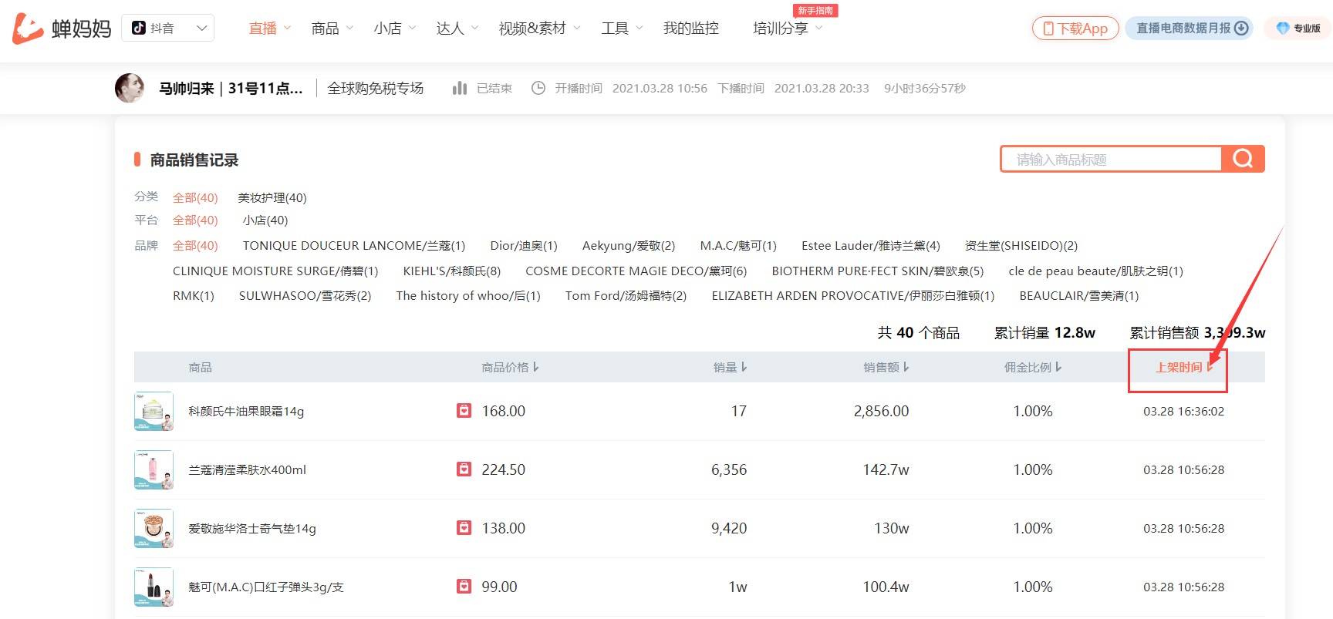Filter brand Aekyung/爱敬(2)
The width and height of the screenshot is (1333, 619).
click(629, 246)
